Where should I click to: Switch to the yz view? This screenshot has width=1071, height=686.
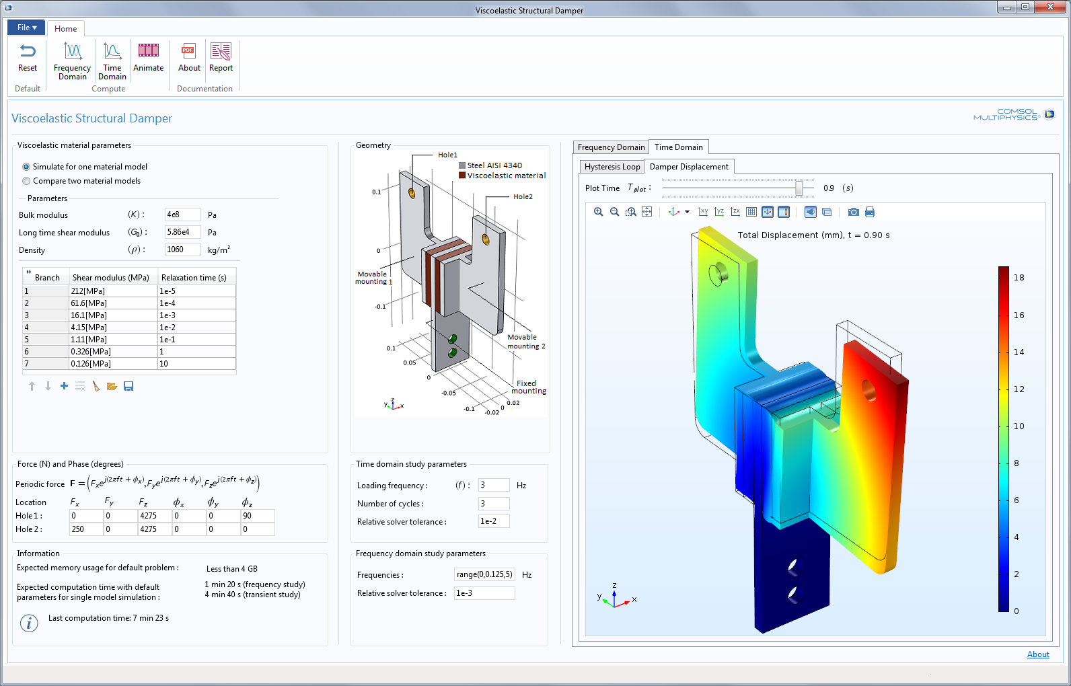click(719, 212)
